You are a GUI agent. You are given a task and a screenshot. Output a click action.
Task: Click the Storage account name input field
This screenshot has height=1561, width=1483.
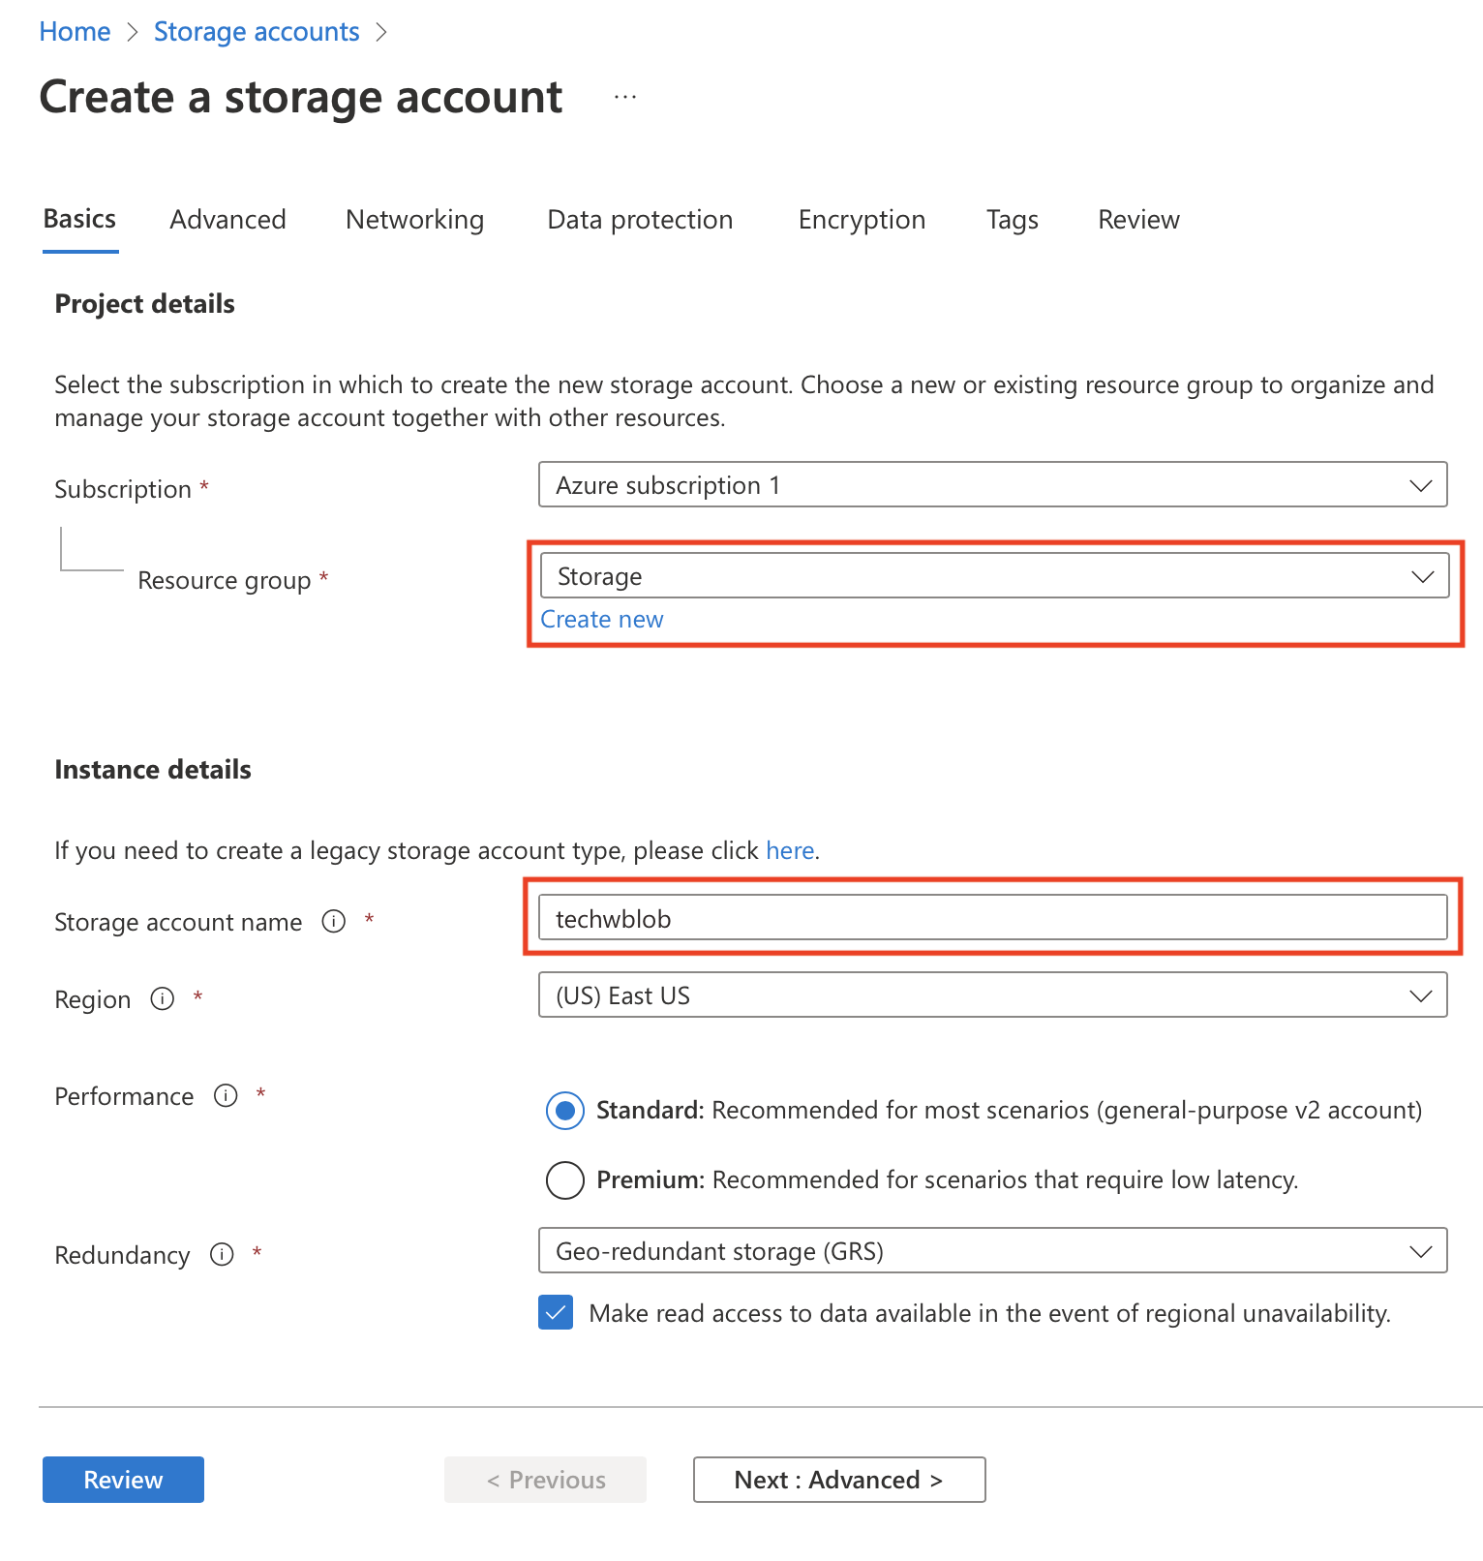click(x=992, y=918)
